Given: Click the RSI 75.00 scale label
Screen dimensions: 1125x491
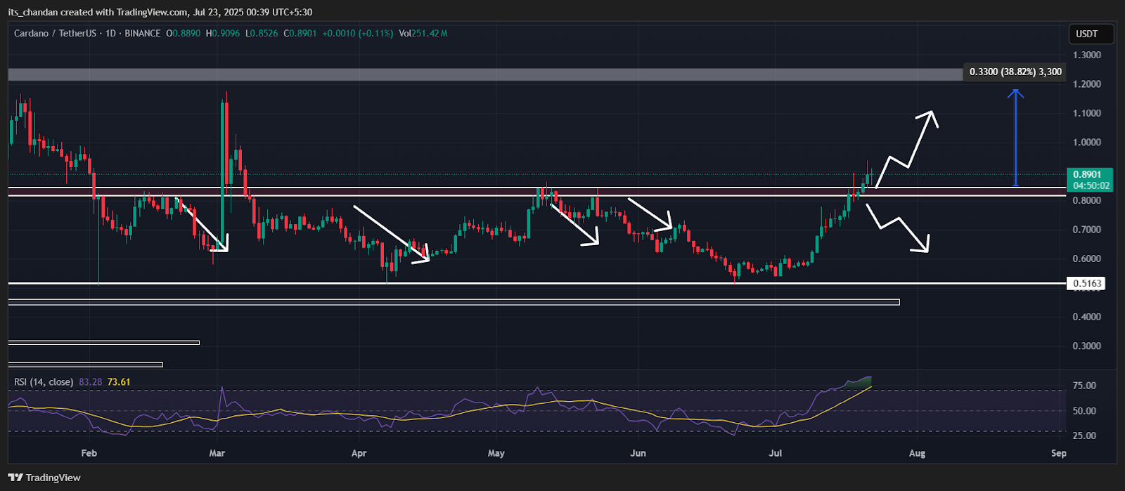Looking at the screenshot, I should tap(1084, 386).
